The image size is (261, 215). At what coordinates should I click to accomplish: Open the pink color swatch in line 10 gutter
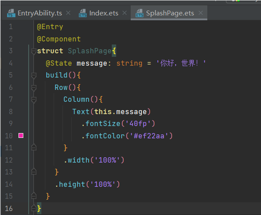tap(21, 136)
